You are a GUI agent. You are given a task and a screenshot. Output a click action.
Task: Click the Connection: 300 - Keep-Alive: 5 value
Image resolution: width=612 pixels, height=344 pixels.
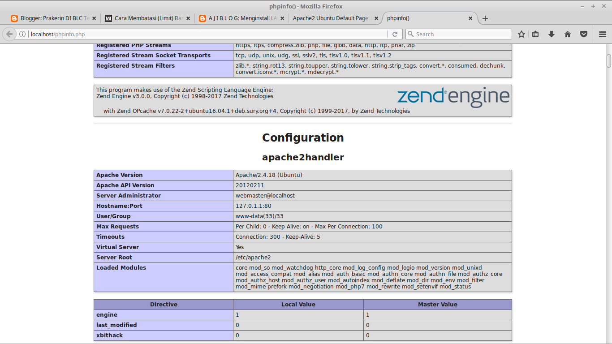(278, 237)
